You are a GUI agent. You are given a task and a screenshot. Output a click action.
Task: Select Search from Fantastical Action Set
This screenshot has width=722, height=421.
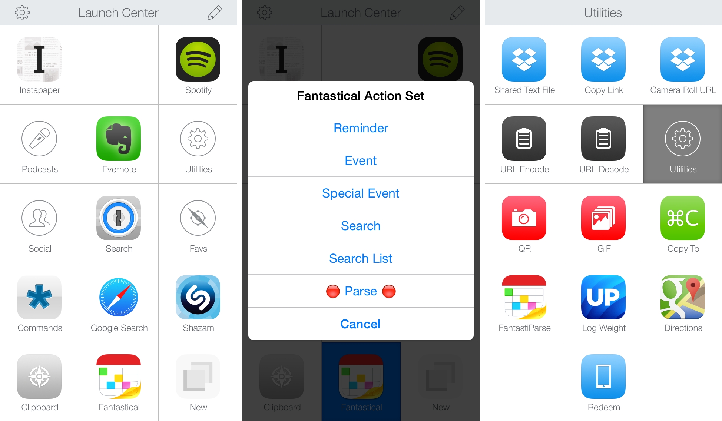pos(361,225)
